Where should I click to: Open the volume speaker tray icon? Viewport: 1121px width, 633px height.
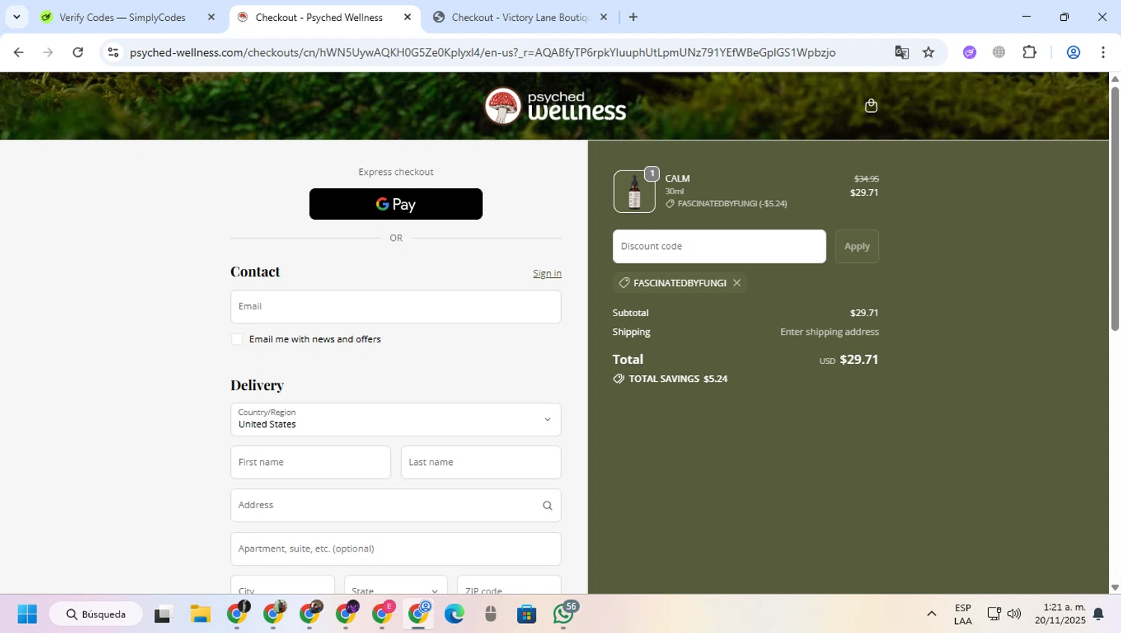tap(1014, 614)
